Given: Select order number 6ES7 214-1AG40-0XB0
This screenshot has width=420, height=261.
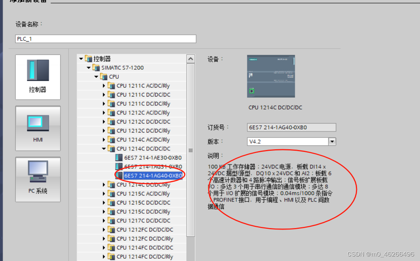Looking at the screenshot, I should 153,176.
